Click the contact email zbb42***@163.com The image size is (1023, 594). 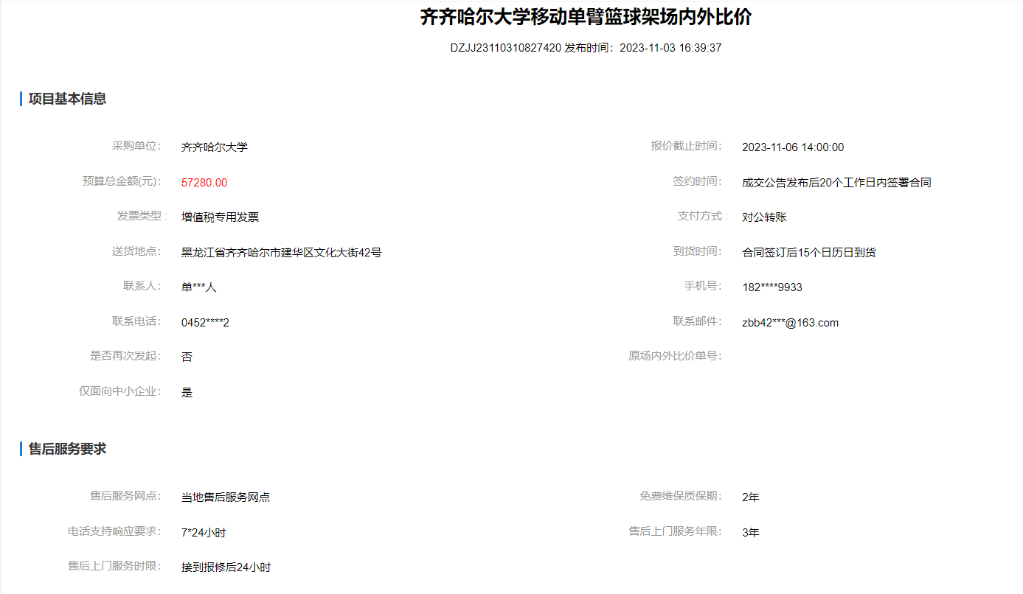click(790, 323)
